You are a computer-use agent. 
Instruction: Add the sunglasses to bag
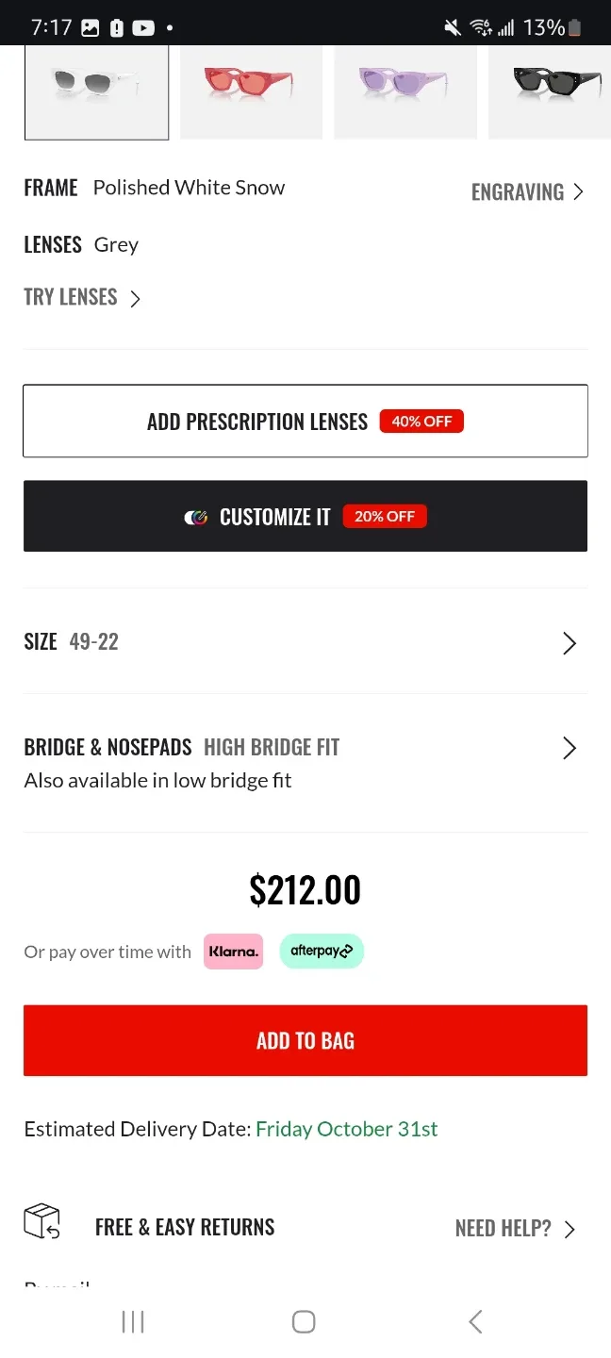(x=305, y=1040)
